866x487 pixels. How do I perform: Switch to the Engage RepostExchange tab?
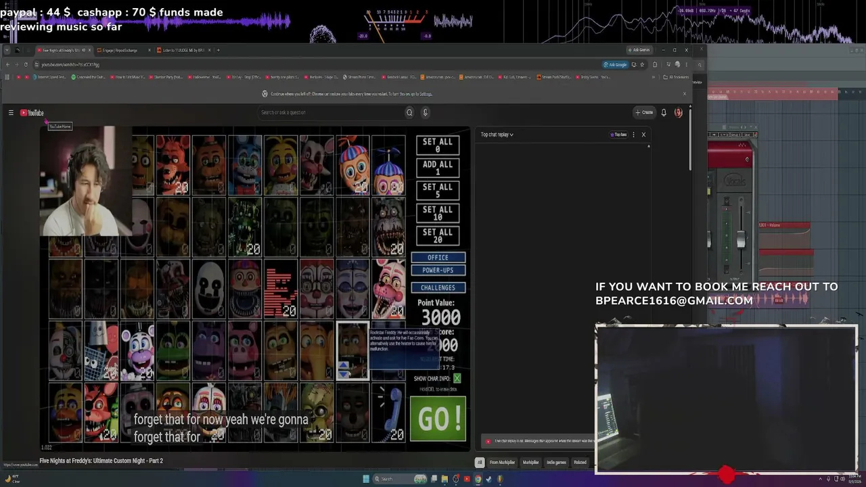pos(122,50)
